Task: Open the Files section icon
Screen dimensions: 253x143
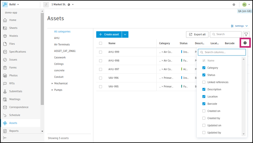Action: coord(5,44)
